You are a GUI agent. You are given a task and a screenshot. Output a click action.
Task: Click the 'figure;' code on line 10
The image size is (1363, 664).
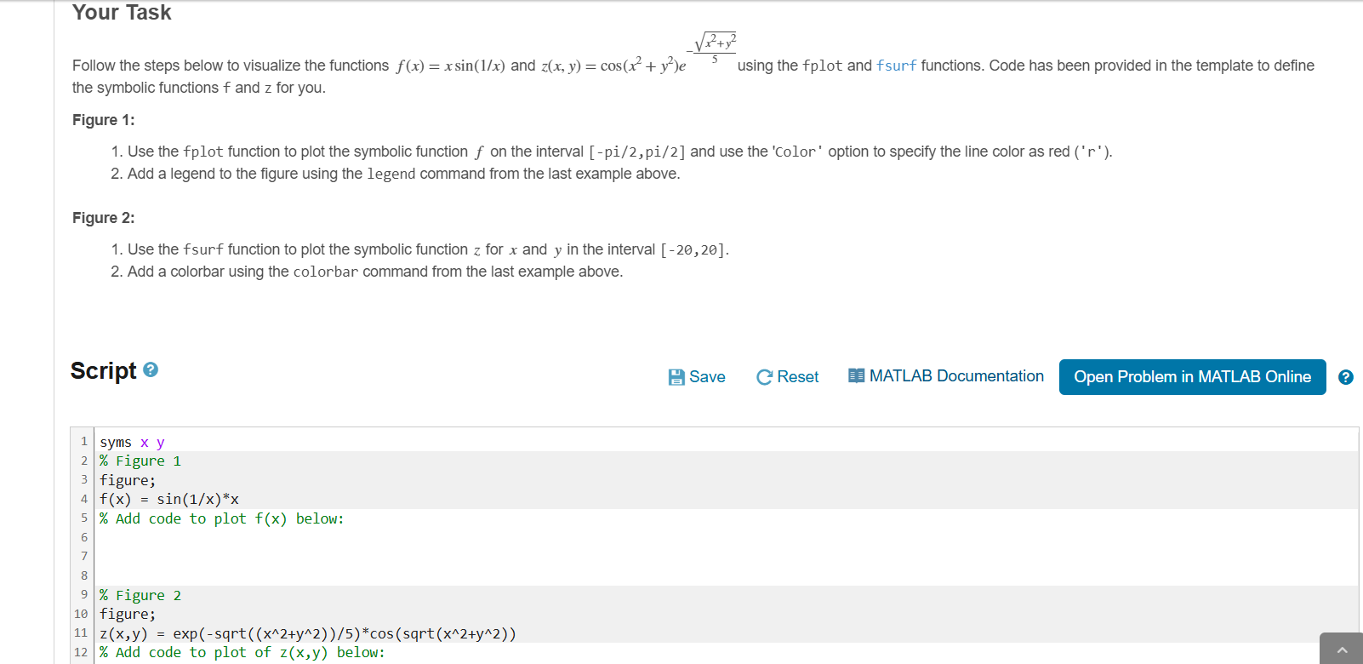tap(128, 614)
